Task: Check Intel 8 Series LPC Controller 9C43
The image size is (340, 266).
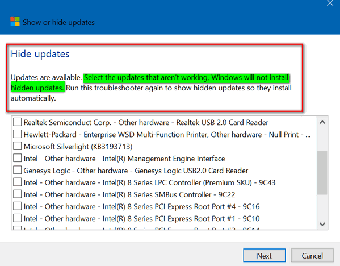Action: pyautogui.click(x=17, y=182)
